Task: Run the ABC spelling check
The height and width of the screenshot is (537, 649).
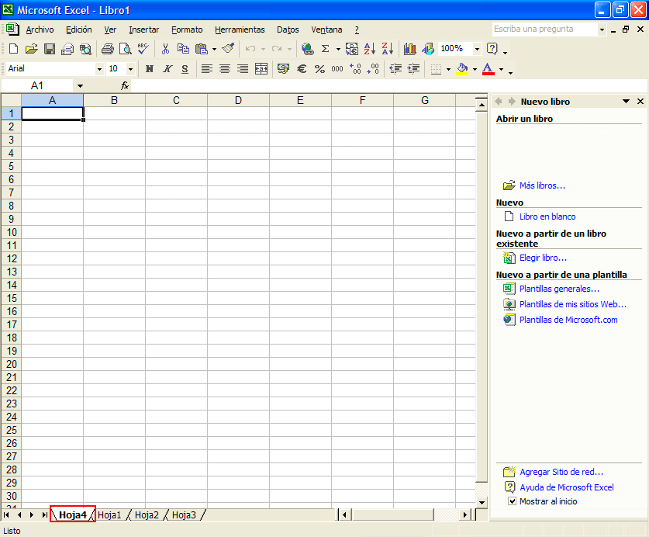Action: [143, 49]
